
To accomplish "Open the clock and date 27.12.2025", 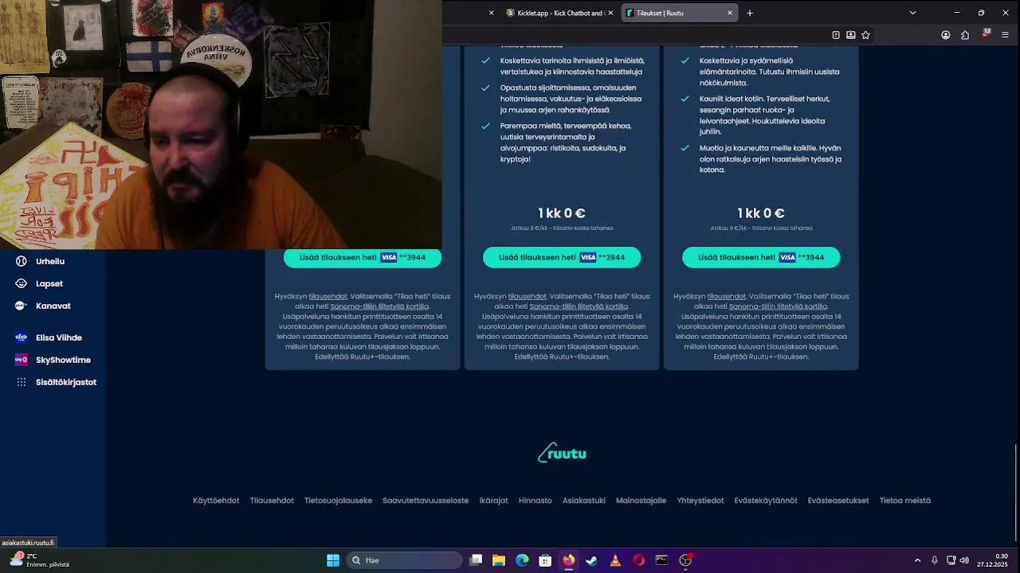I will point(994,560).
